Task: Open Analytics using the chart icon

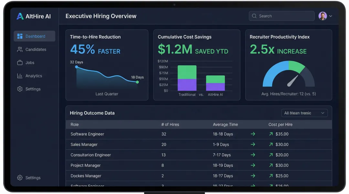Action: click(19, 76)
